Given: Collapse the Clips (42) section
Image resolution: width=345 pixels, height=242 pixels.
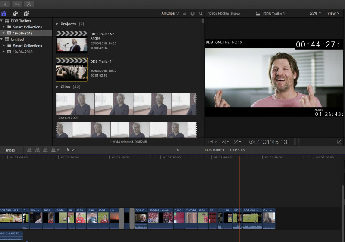Looking at the screenshot, I should click(57, 87).
